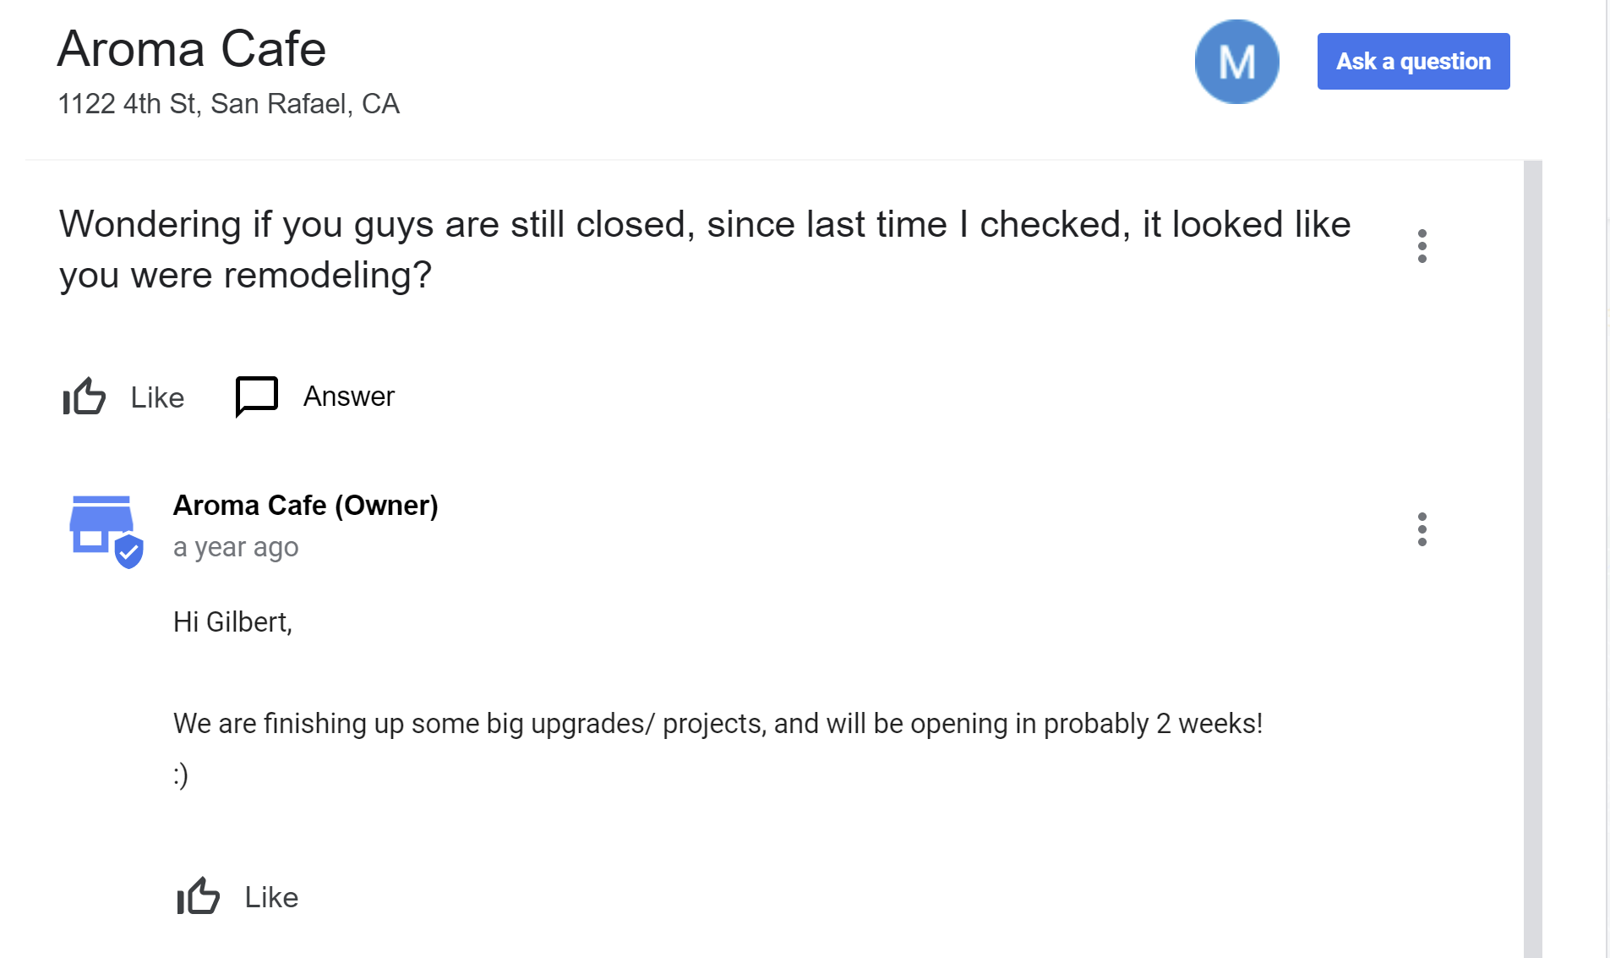1610x958 pixels.
Task: Click the Answer text label
Action: pyautogui.click(x=348, y=397)
